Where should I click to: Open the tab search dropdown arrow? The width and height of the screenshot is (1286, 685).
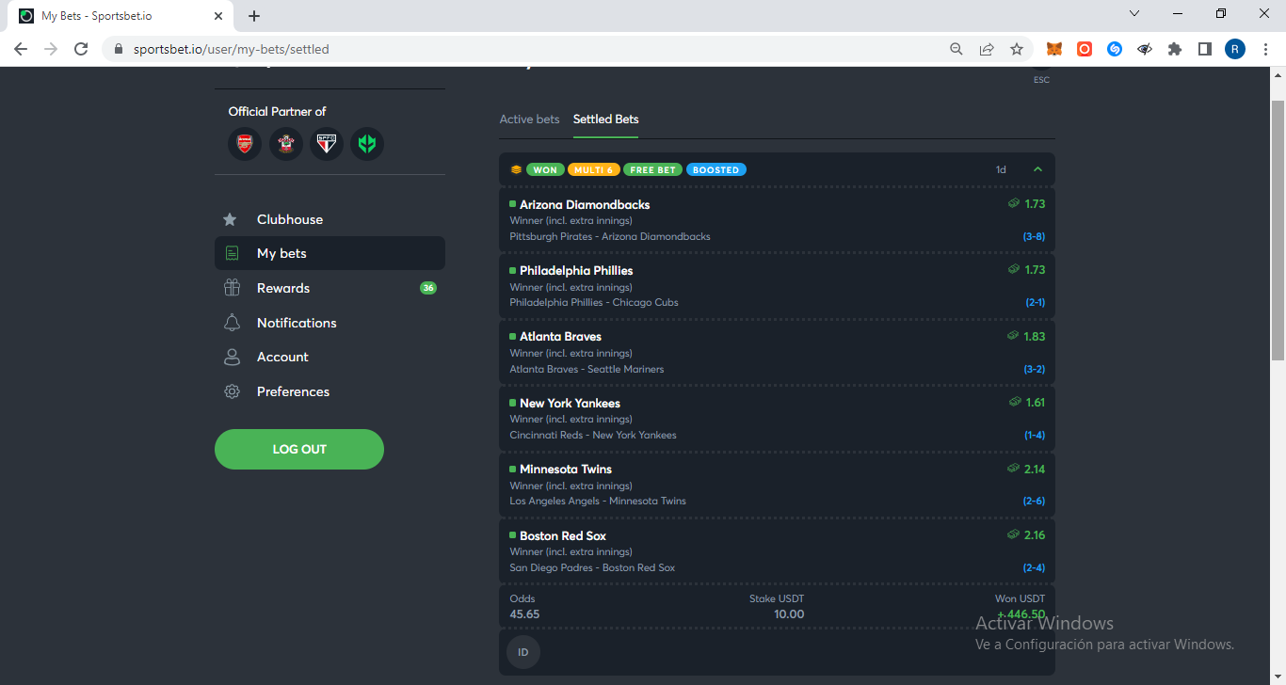1134,14
